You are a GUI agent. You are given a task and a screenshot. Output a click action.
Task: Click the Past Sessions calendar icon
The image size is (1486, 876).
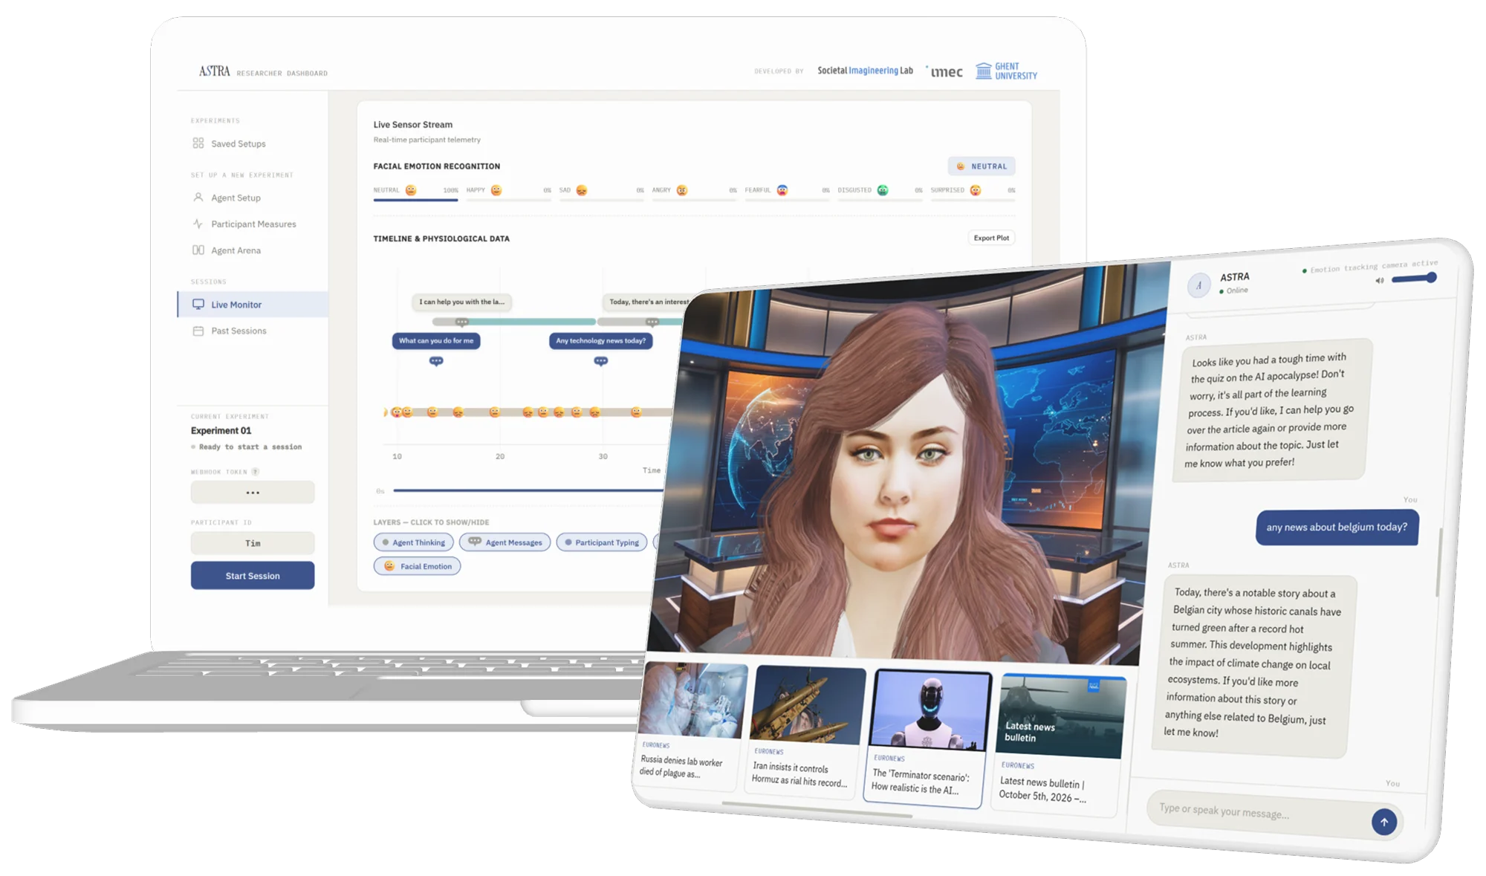[198, 331]
